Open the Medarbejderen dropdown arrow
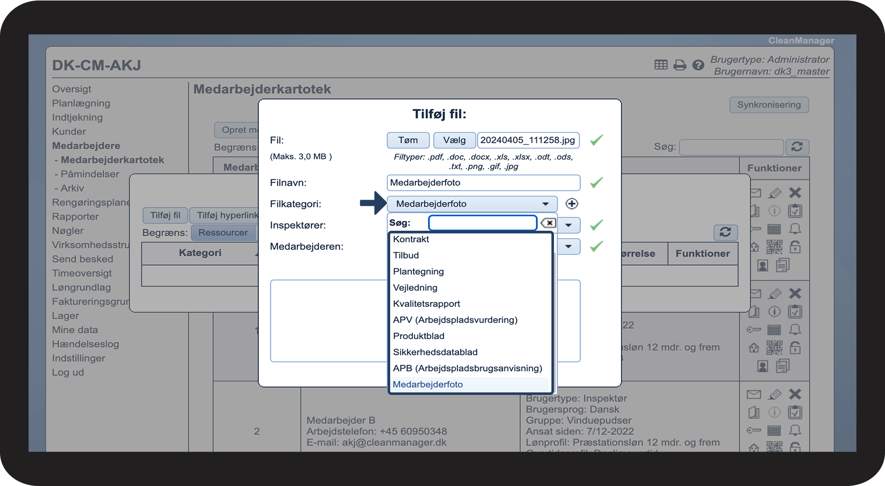The width and height of the screenshot is (885, 486). tap(568, 246)
